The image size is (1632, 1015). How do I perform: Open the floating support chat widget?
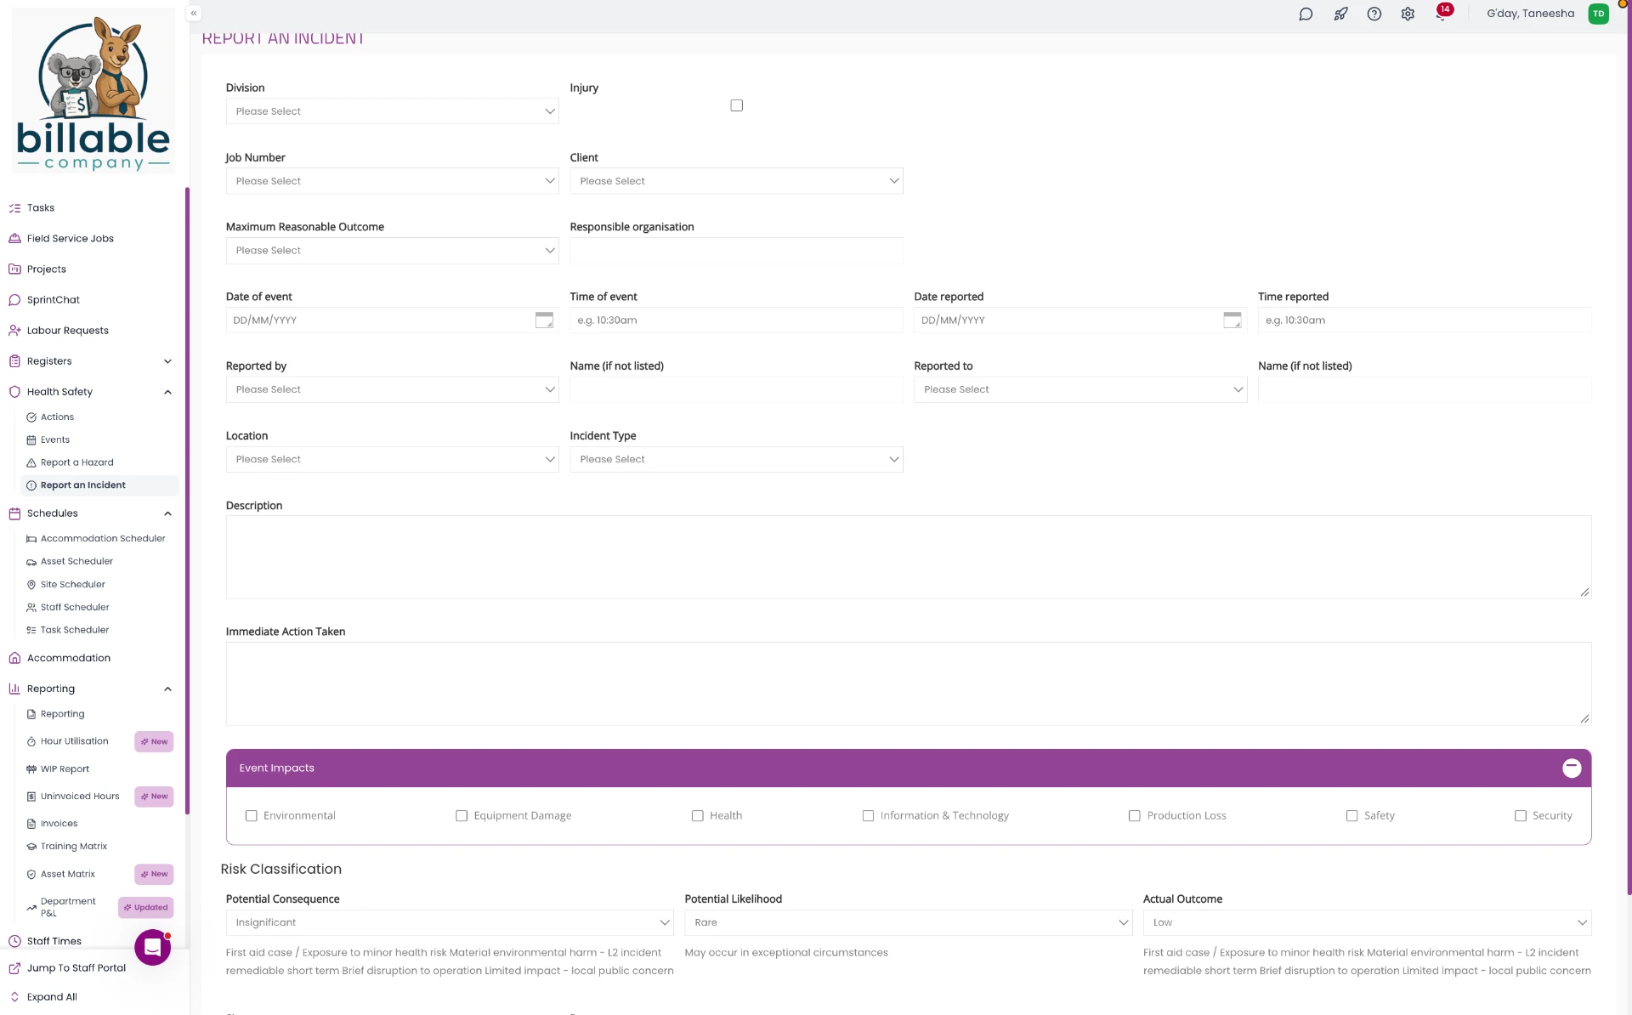(x=153, y=947)
